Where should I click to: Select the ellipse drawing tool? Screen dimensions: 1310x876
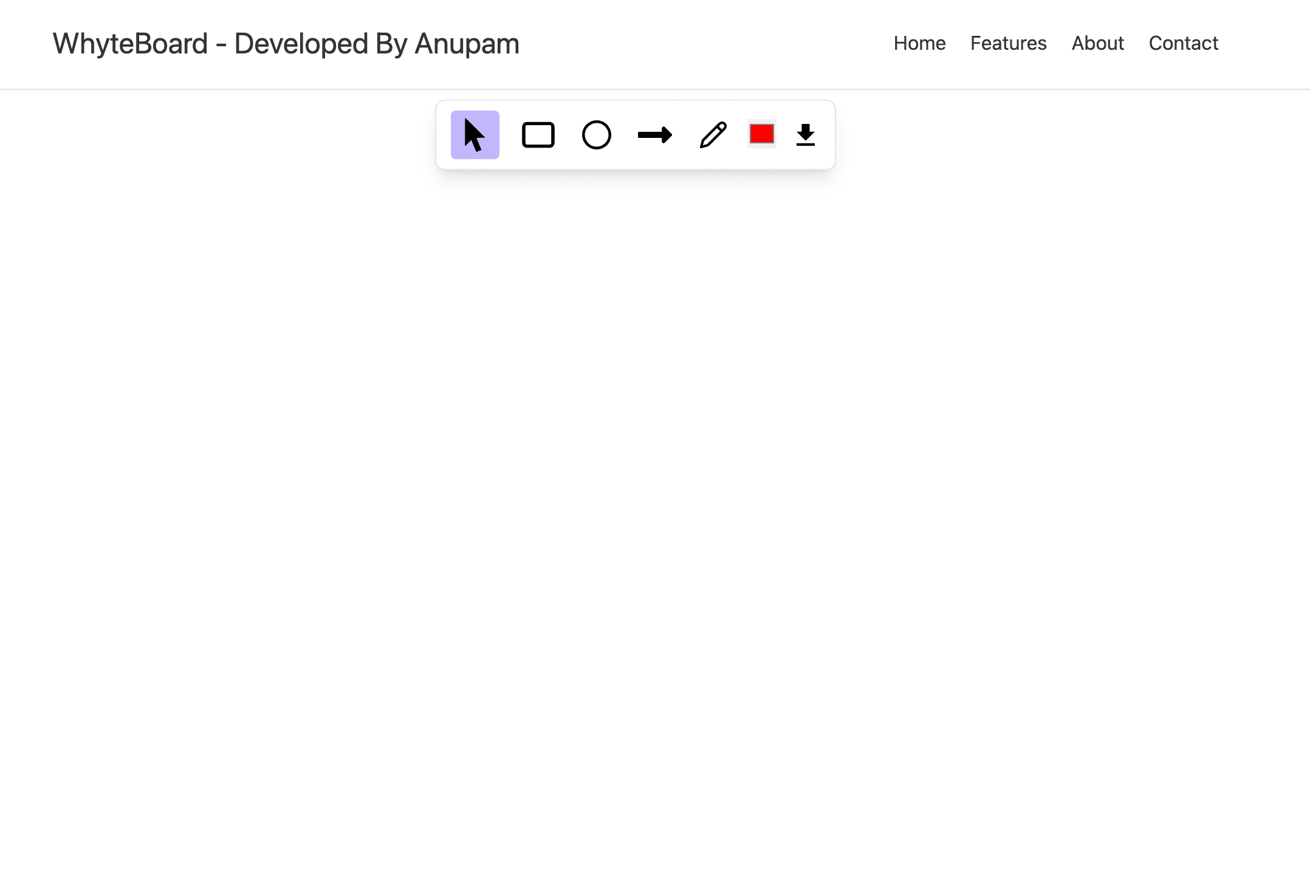[596, 135]
